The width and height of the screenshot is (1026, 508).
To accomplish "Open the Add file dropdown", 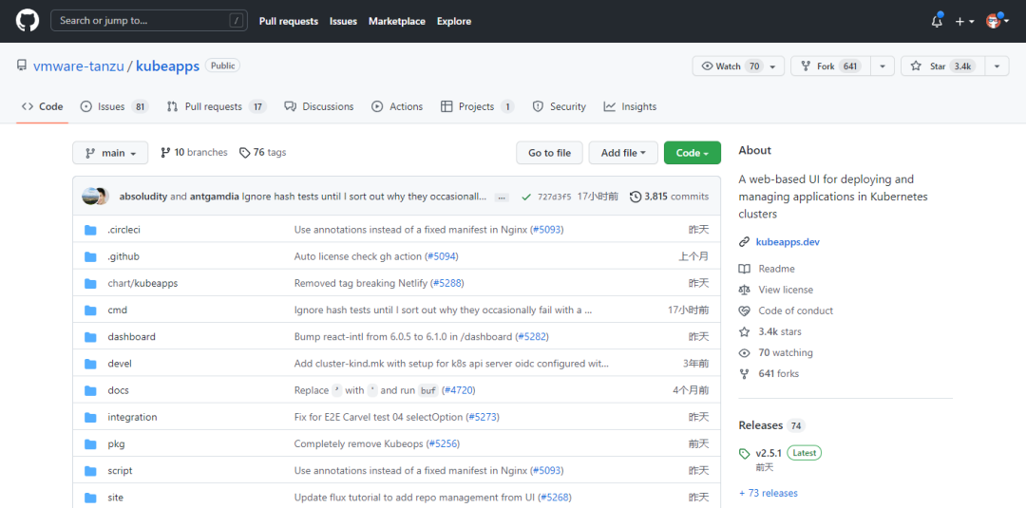I will click(623, 153).
